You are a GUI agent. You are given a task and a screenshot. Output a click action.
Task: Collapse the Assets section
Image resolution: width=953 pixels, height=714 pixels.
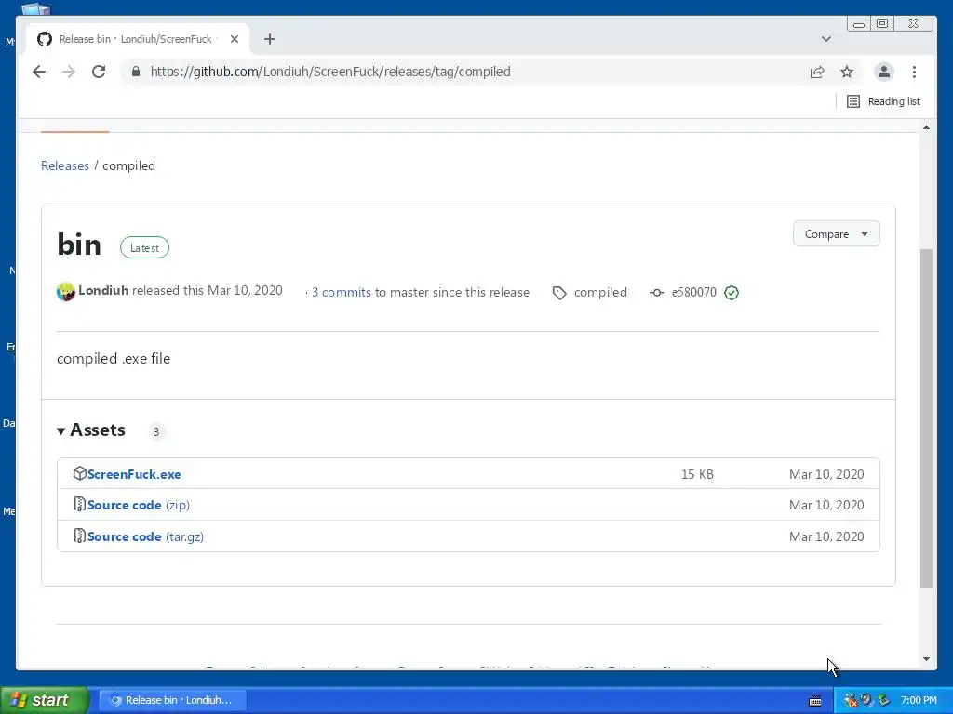pos(91,430)
